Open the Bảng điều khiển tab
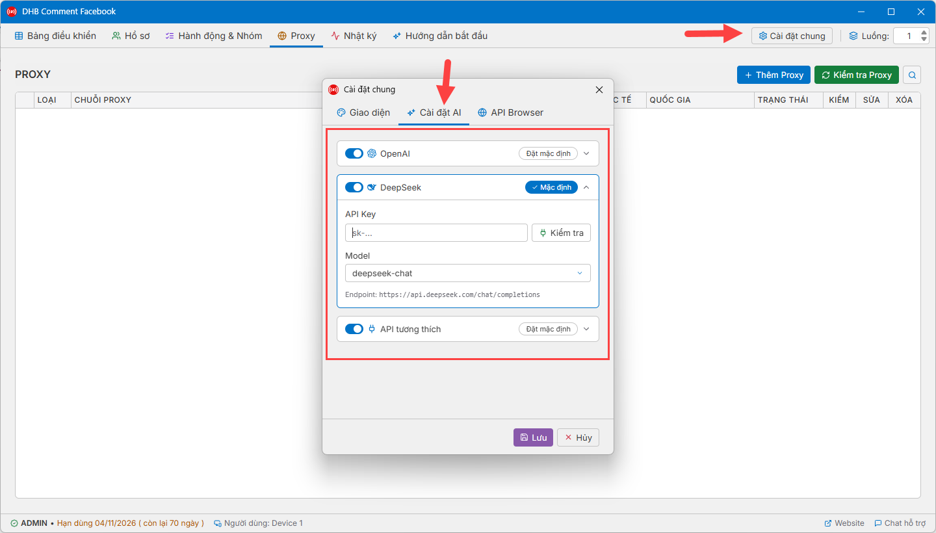 click(x=55, y=36)
